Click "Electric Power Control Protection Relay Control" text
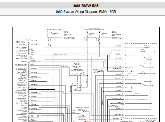 (21, 50)
